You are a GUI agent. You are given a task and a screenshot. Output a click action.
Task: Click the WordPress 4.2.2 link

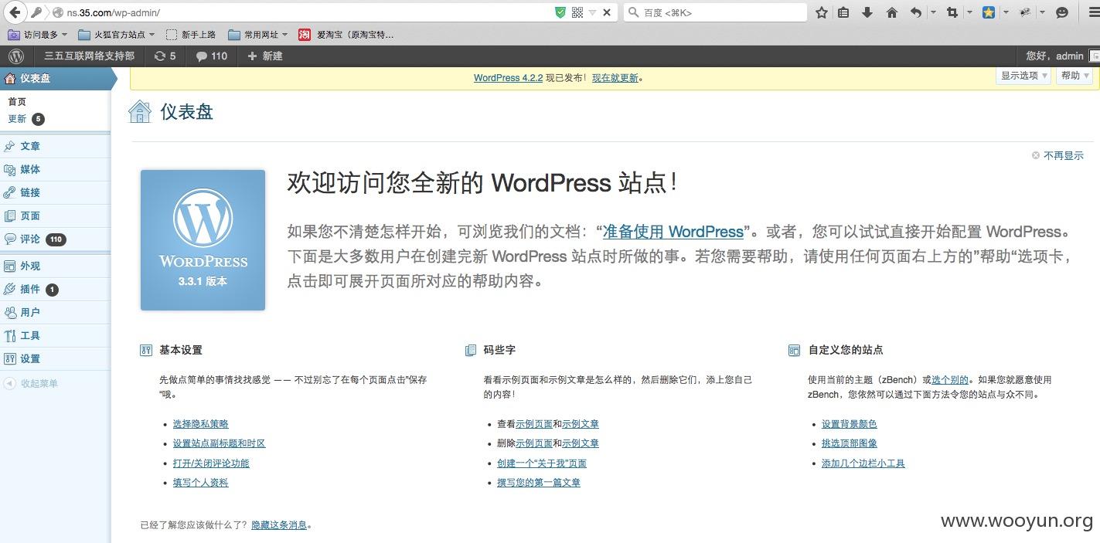click(508, 78)
